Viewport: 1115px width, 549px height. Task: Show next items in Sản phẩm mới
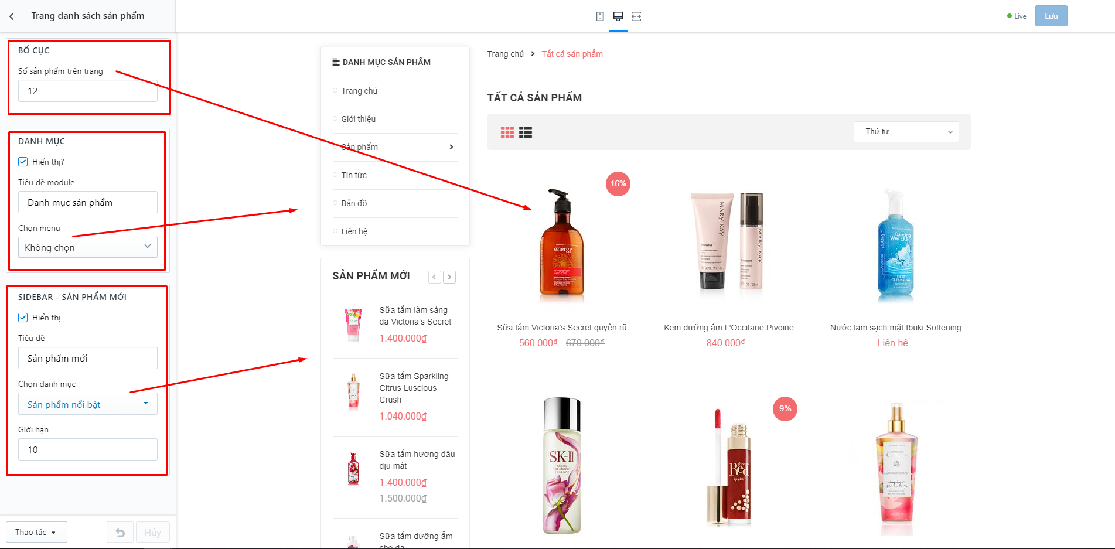449,277
